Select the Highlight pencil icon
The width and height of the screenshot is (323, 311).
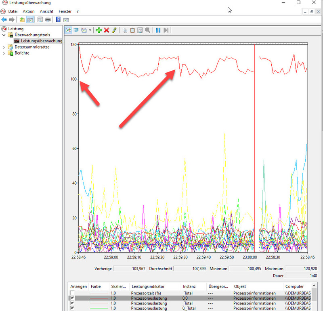coord(114,30)
